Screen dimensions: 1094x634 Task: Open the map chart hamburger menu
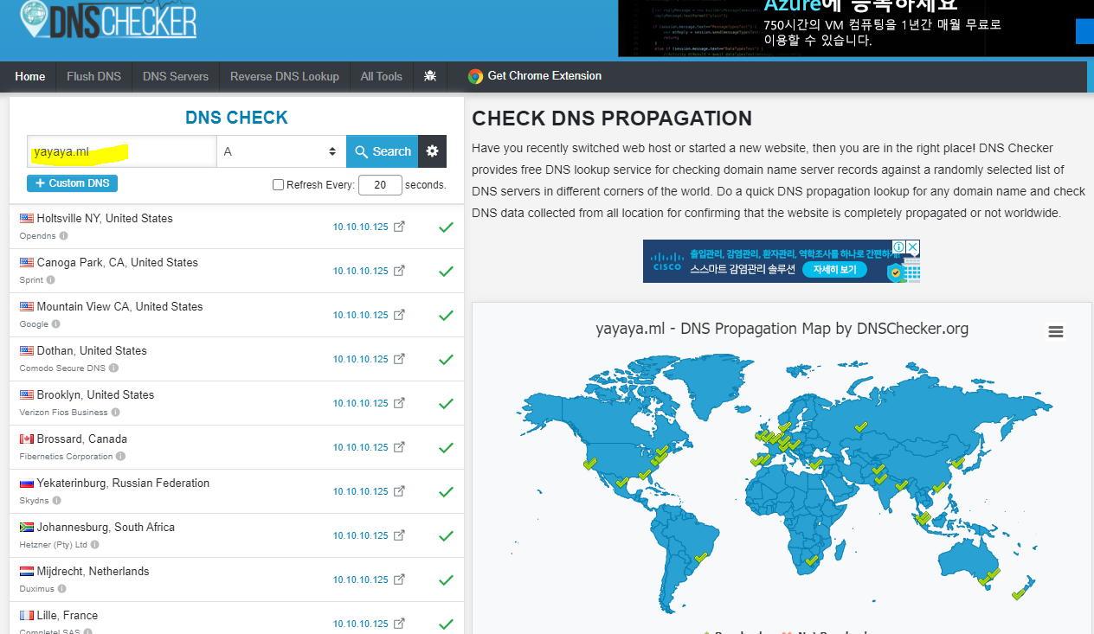click(x=1055, y=332)
